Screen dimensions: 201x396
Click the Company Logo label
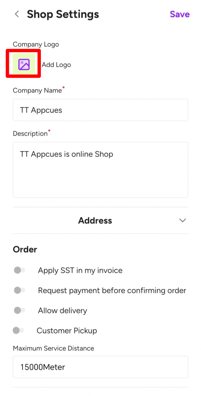click(x=36, y=44)
